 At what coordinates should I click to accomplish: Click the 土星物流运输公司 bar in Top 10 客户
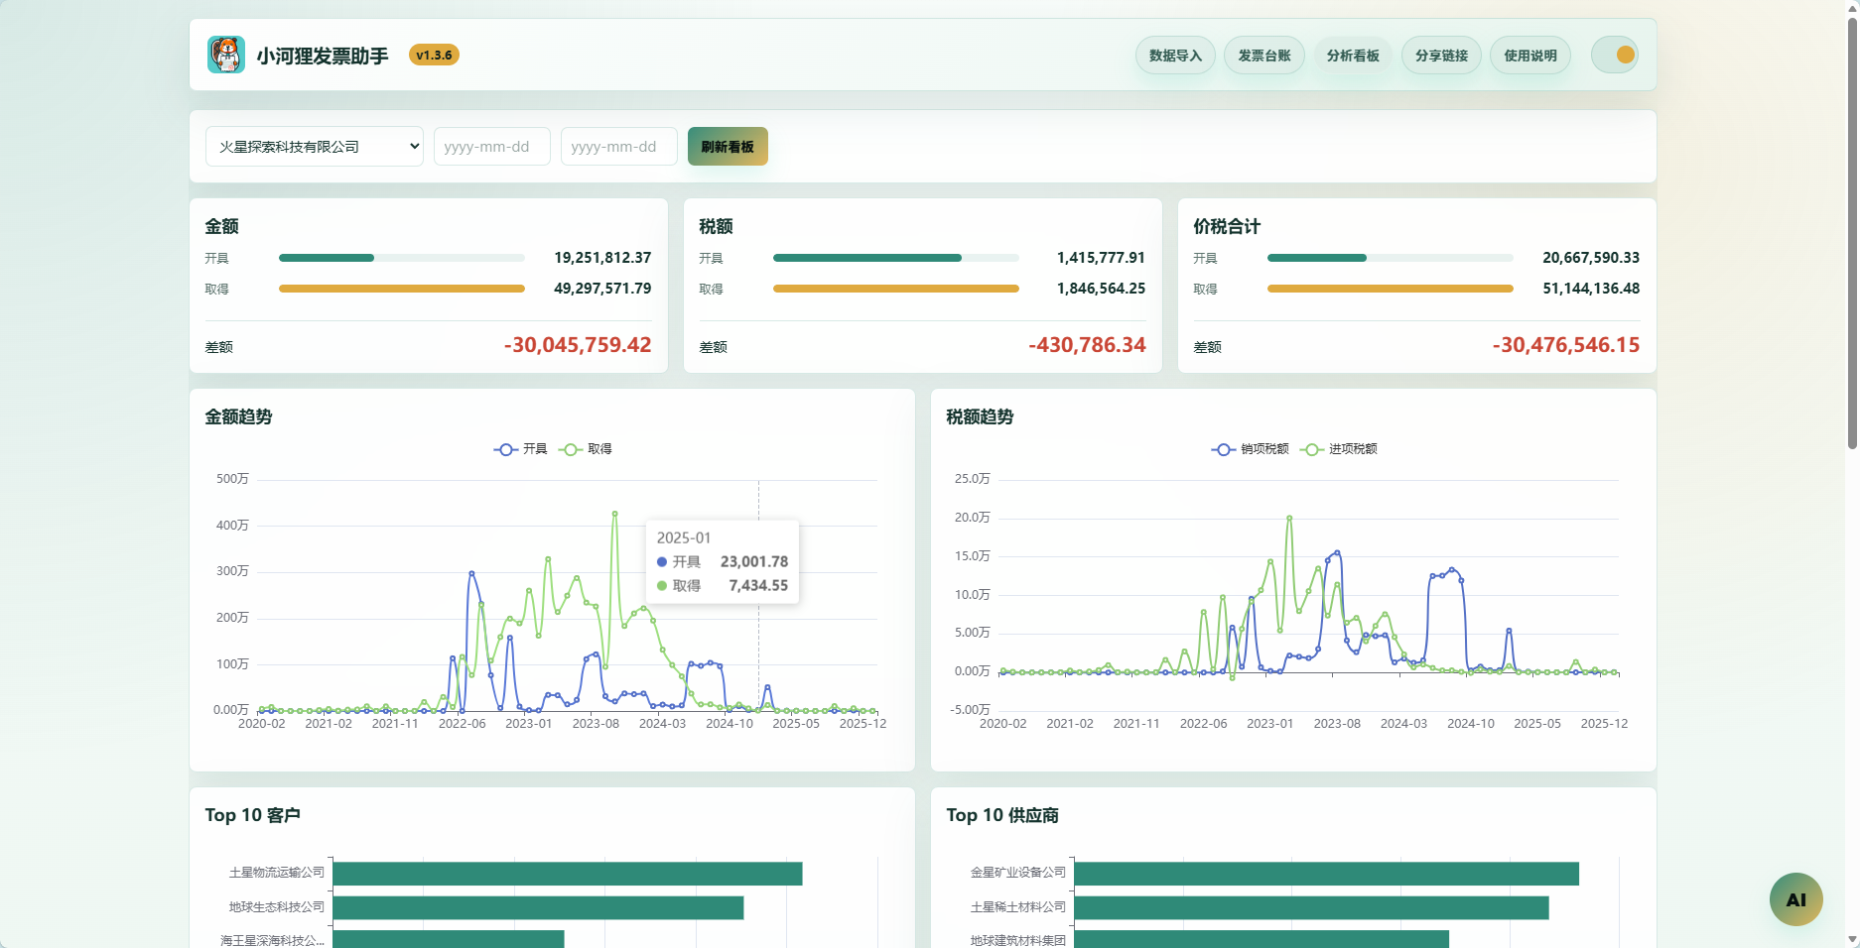coord(568,874)
